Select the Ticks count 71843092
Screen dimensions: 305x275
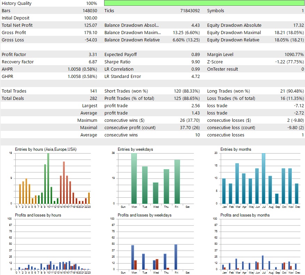[x=188, y=10]
